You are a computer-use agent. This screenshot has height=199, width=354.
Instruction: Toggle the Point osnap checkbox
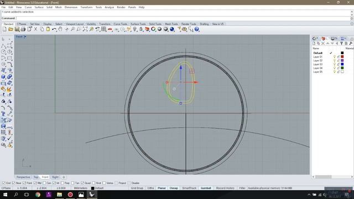(24, 183)
